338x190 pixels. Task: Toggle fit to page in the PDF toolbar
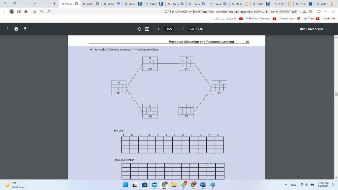point(147,29)
